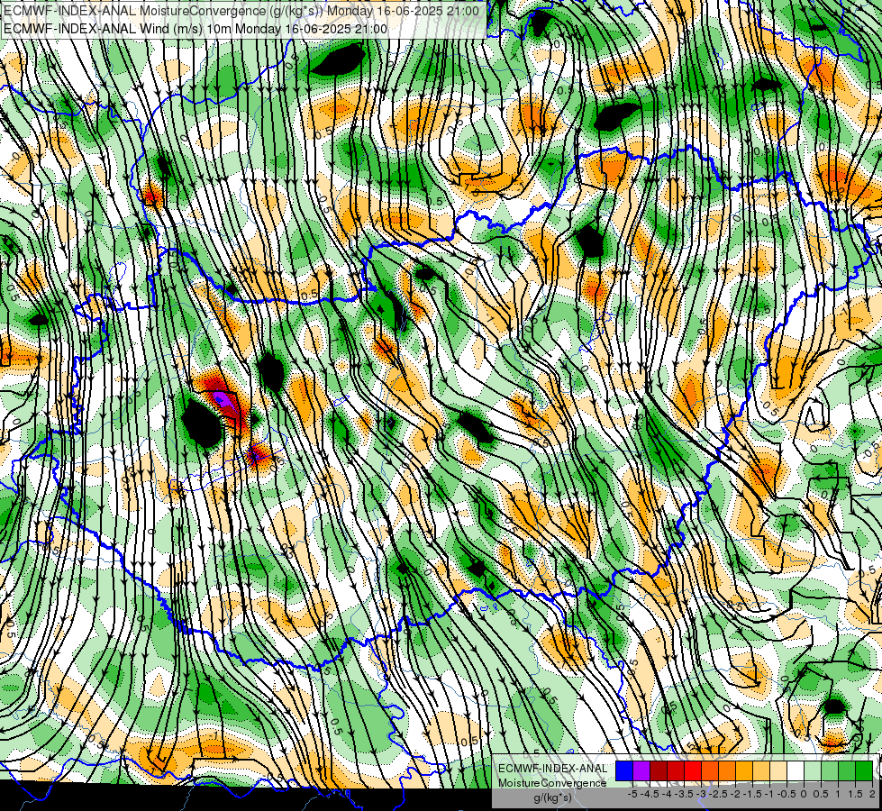This screenshot has width=882, height=811.
Task: Click the -3 value on the legend scale
Action: pyautogui.click(x=701, y=794)
